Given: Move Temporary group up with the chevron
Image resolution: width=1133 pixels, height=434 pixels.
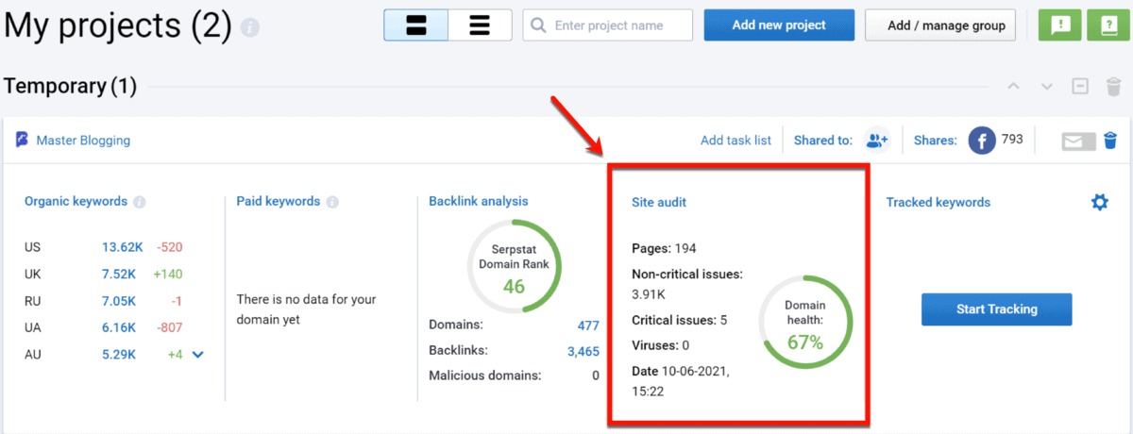Looking at the screenshot, I should point(1014,87).
